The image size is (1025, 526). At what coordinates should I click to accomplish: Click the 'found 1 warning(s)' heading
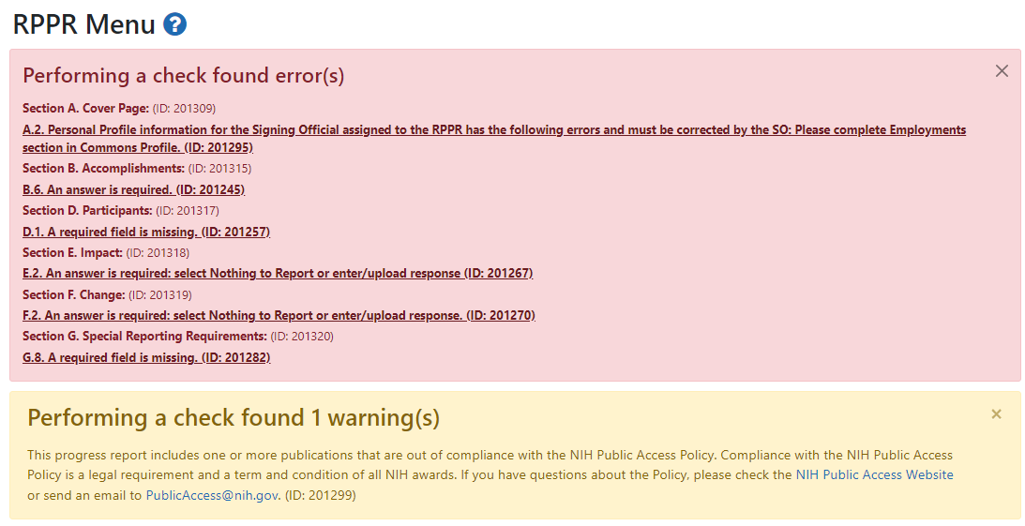(x=233, y=417)
